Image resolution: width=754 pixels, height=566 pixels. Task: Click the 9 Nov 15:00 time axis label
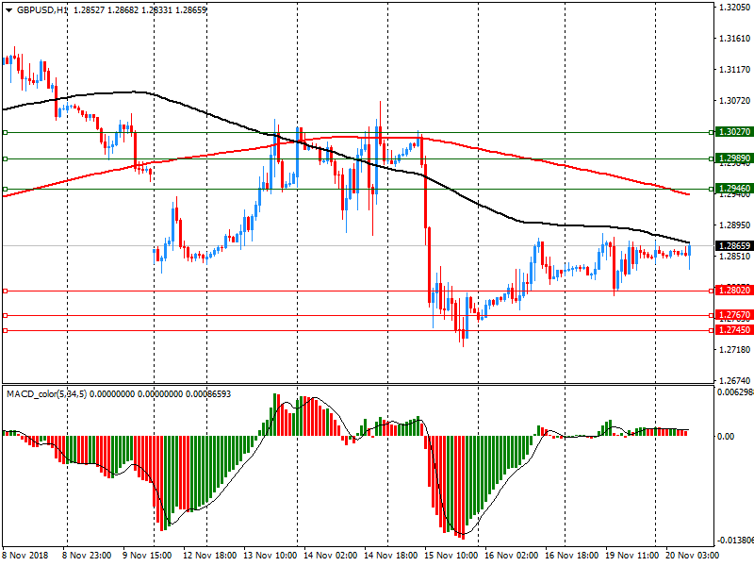pos(147,556)
